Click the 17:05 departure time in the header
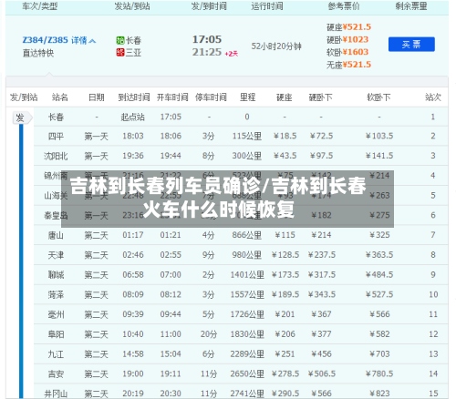The width and height of the screenshot is (456, 399). point(207,39)
